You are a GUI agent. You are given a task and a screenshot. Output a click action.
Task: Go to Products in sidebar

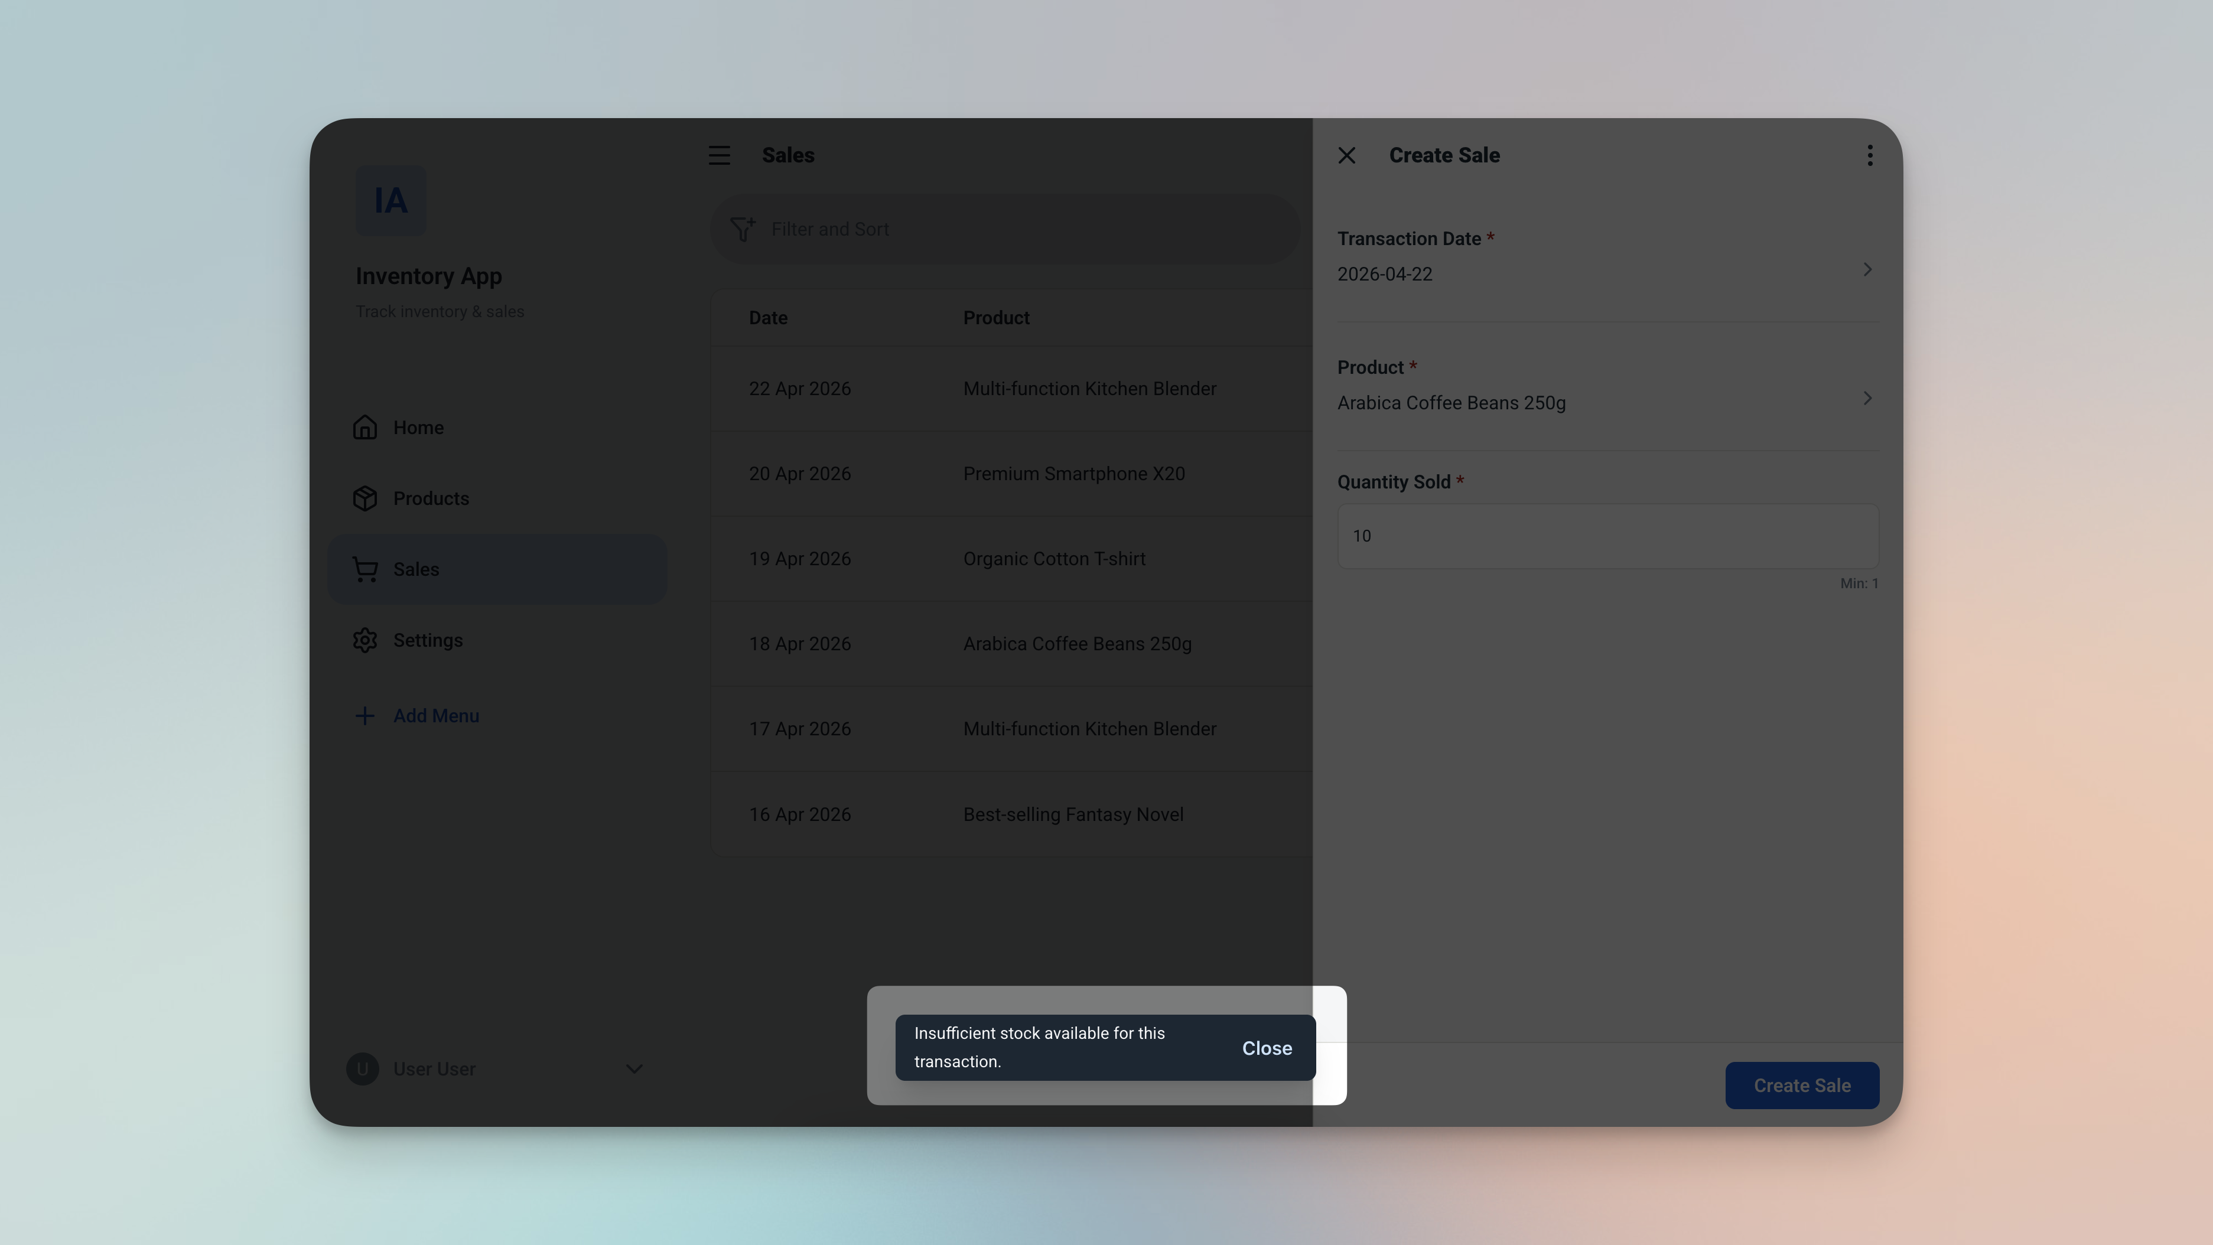[497, 499]
